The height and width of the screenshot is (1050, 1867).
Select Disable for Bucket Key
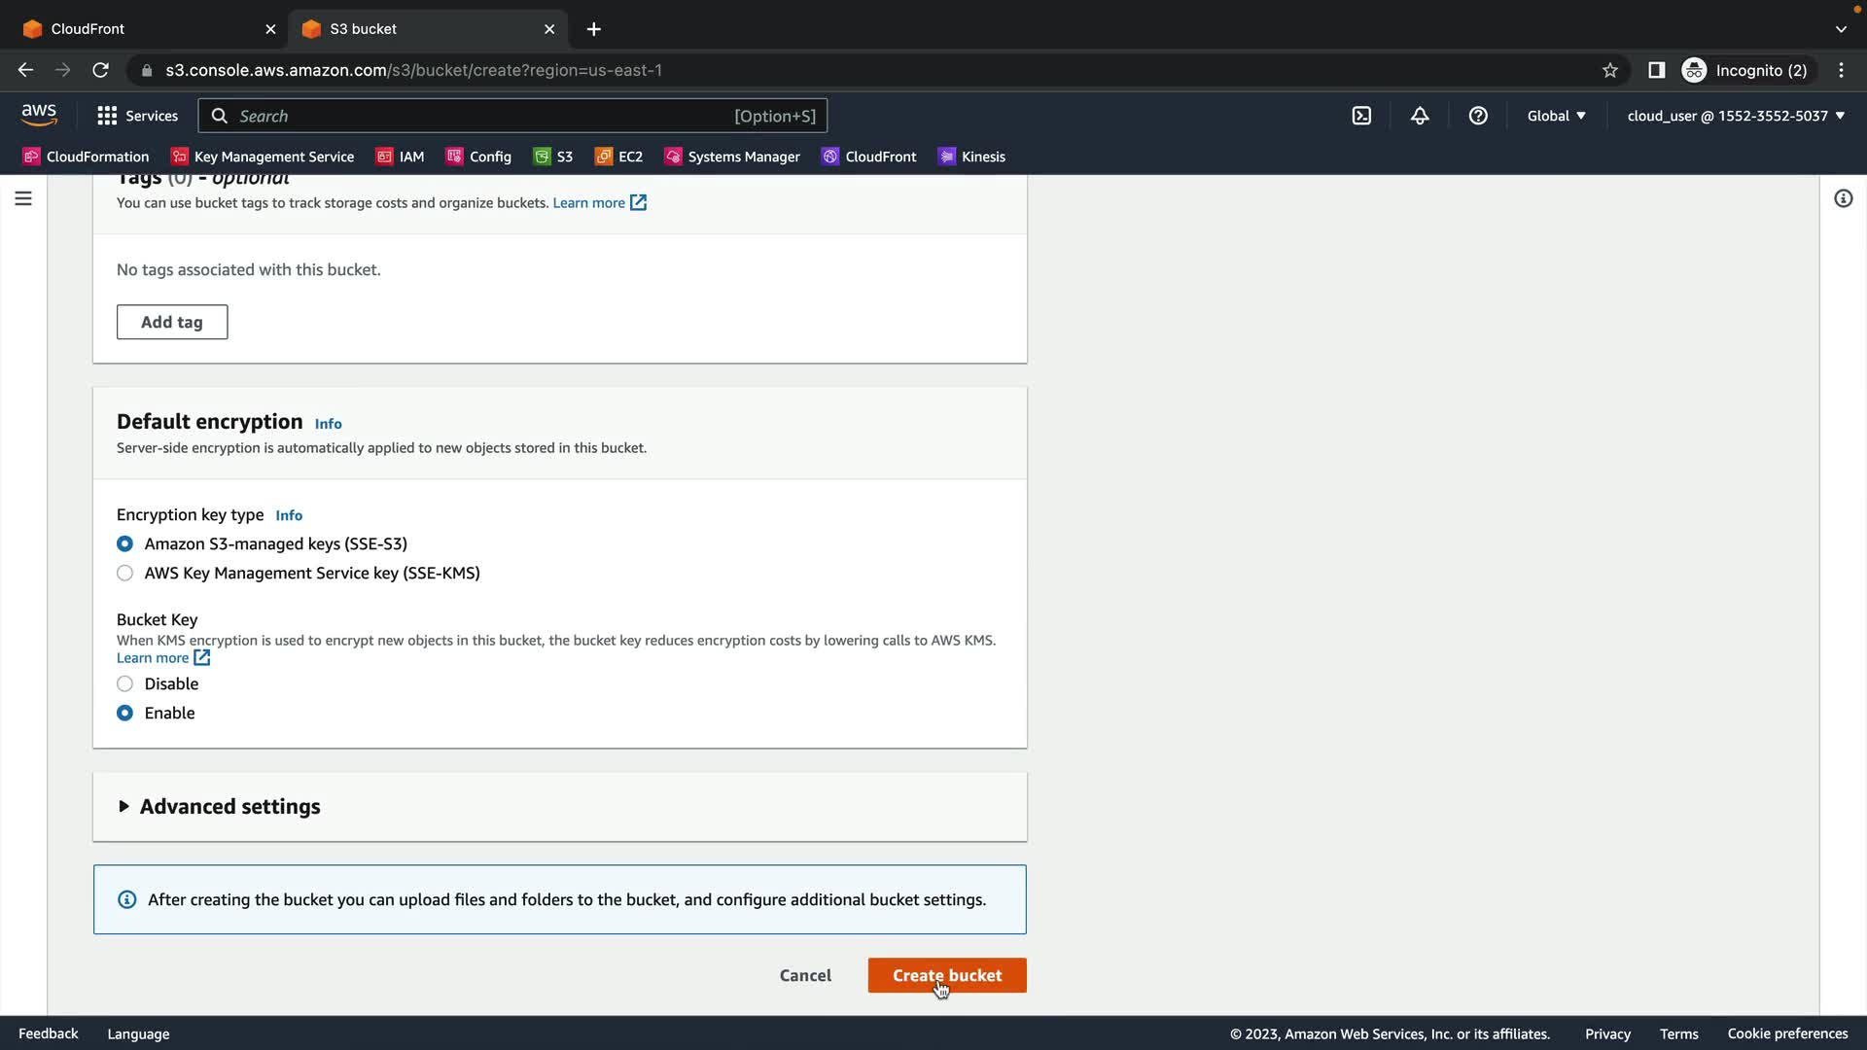point(124,684)
